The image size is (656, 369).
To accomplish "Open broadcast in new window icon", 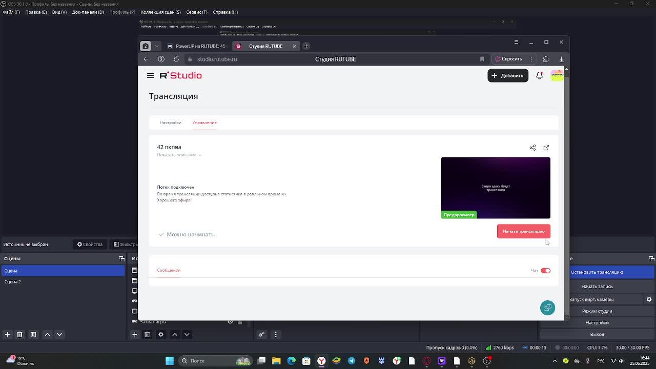I will (x=546, y=148).
